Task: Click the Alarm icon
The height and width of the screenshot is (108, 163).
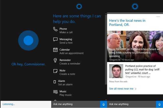Action: [55, 82]
